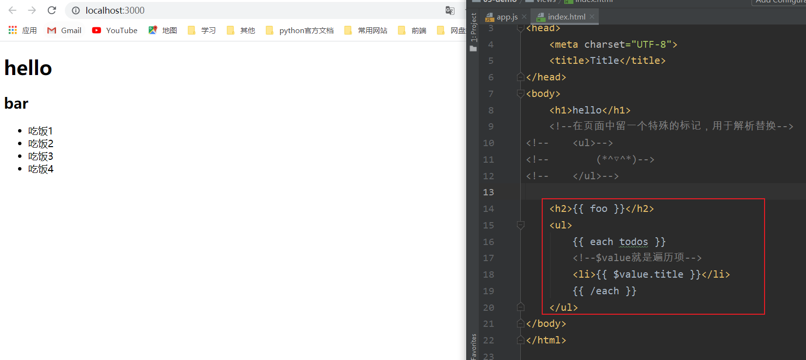
Task: Open the 常用网站 bookmark folder
Action: click(366, 30)
